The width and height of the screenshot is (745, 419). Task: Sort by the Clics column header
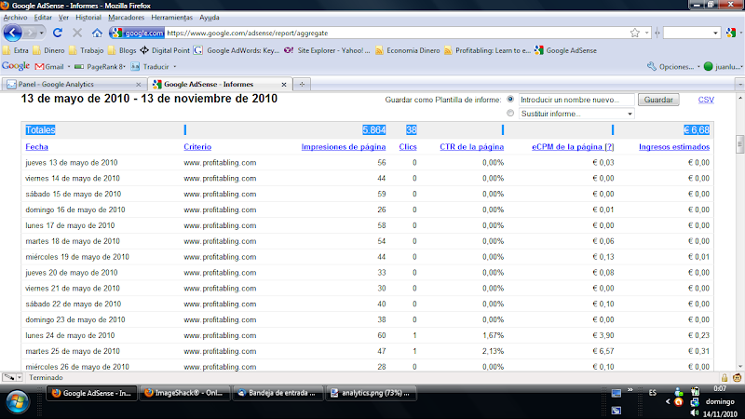coord(408,147)
